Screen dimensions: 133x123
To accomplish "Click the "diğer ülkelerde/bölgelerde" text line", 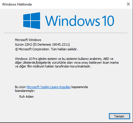I will point(33,63).
